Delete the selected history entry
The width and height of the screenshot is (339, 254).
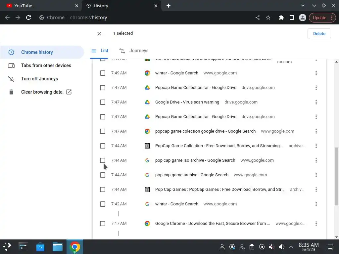319,33
